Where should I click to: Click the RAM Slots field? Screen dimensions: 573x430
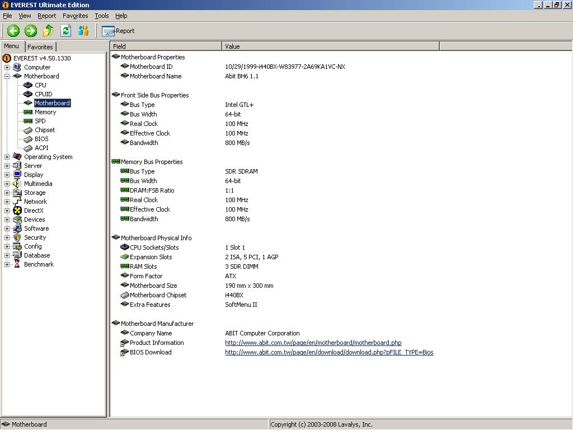(143, 267)
